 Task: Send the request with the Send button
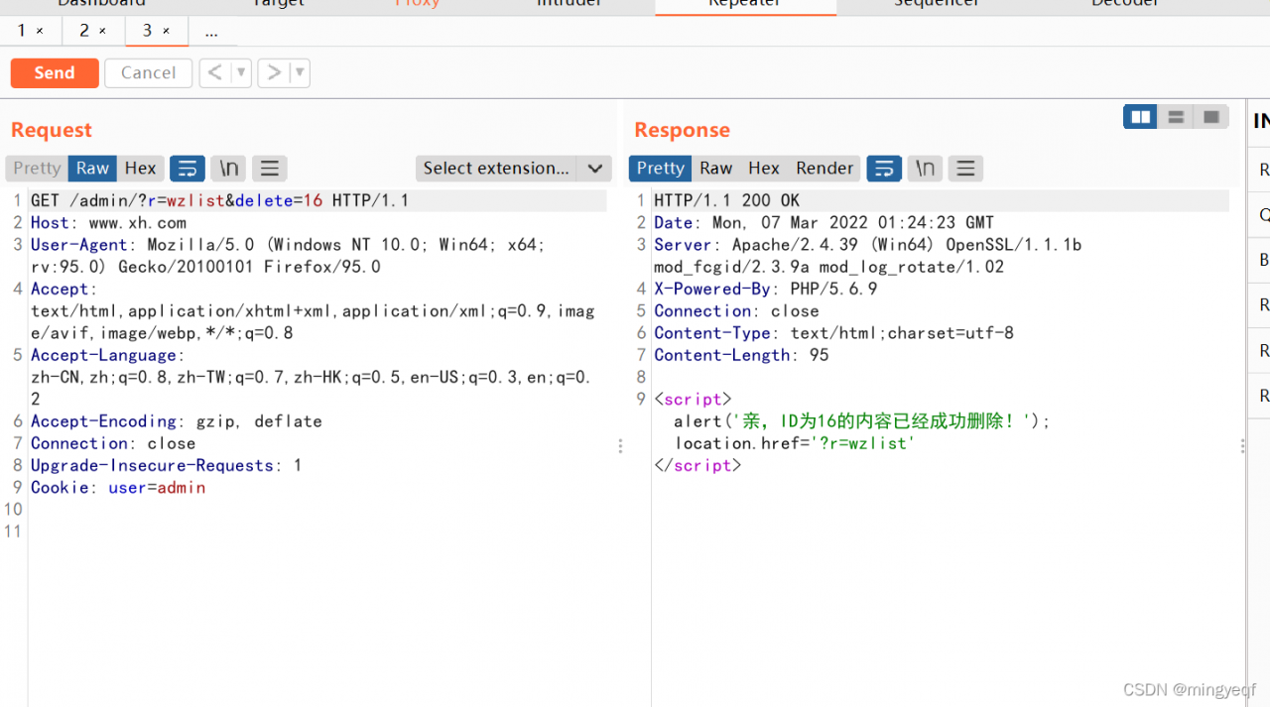[x=55, y=72]
